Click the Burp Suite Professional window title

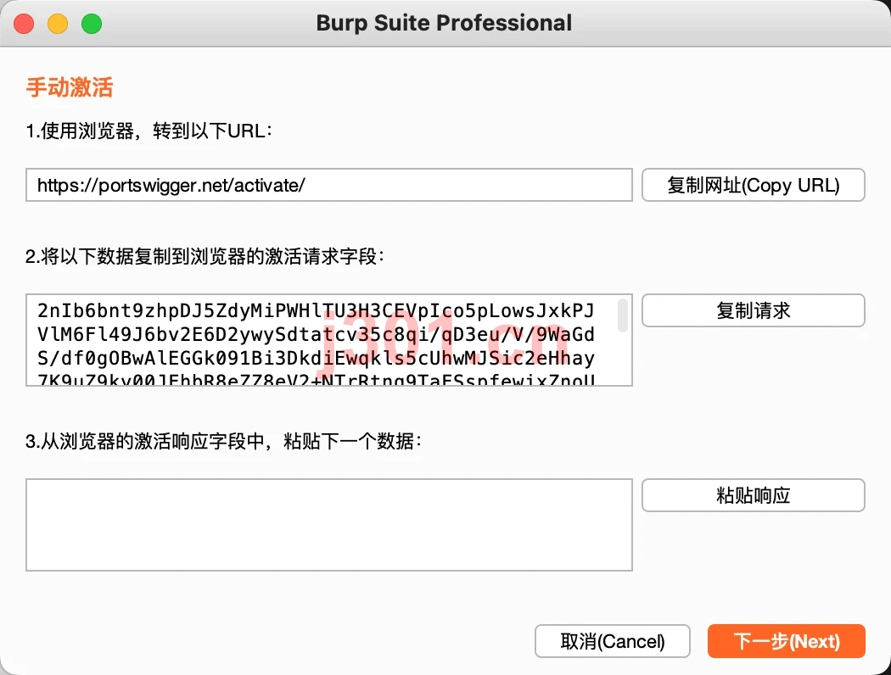444,23
